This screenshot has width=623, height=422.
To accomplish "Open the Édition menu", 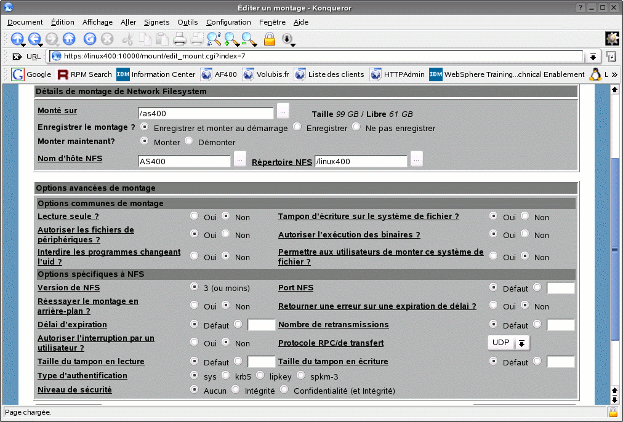I will click(62, 22).
